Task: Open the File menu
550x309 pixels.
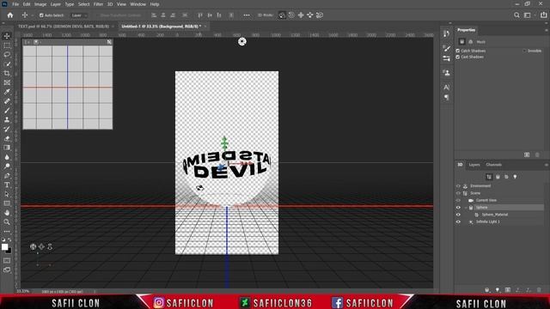Action: point(15,4)
